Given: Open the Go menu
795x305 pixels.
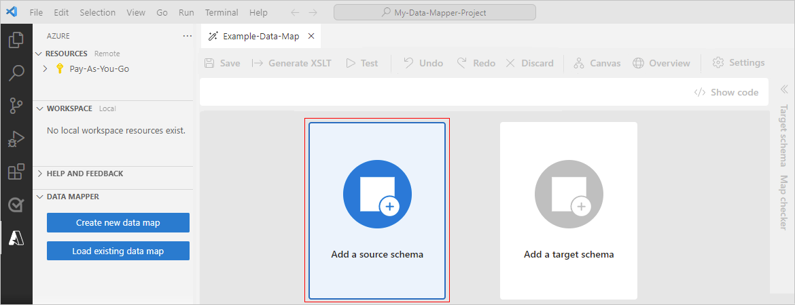Looking at the screenshot, I should pyautogui.click(x=162, y=12).
